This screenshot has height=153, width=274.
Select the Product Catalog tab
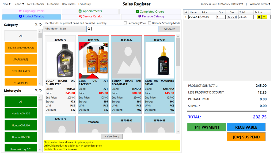tap(32, 16)
